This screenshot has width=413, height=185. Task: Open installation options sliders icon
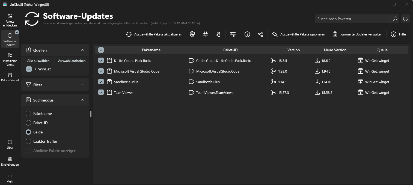point(233,34)
